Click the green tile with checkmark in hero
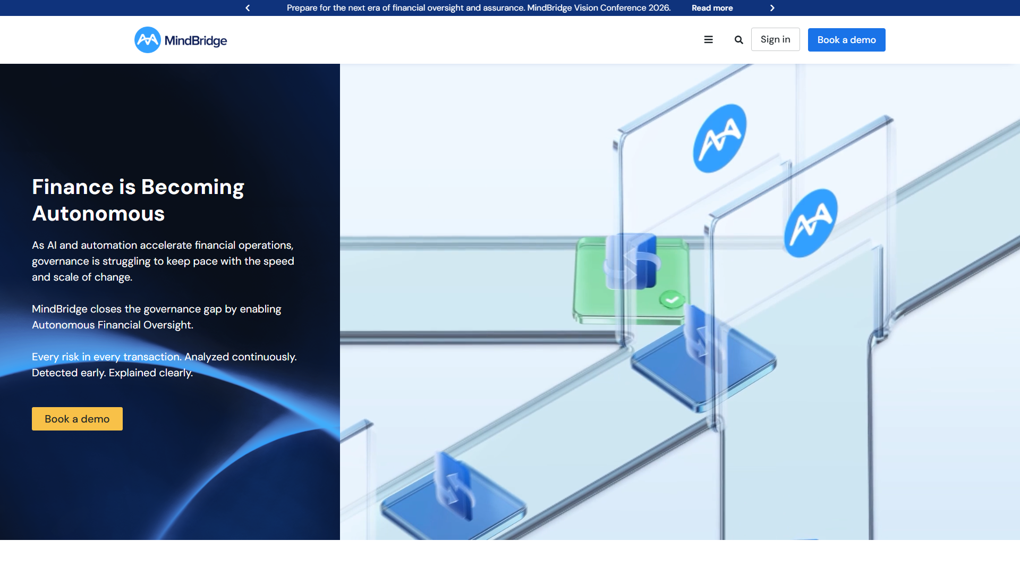This screenshot has width=1020, height=574. [x=631, y=281]
